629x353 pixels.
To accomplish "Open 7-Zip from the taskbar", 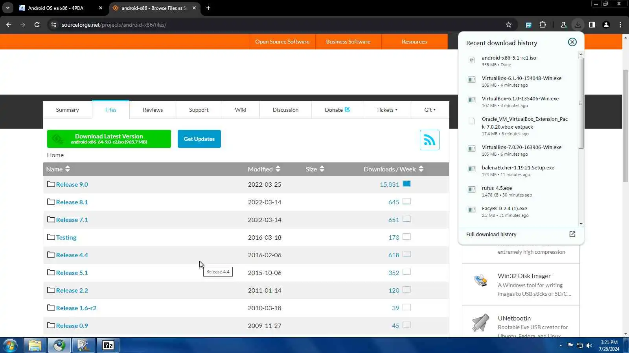I will click(x=108, y=346).
